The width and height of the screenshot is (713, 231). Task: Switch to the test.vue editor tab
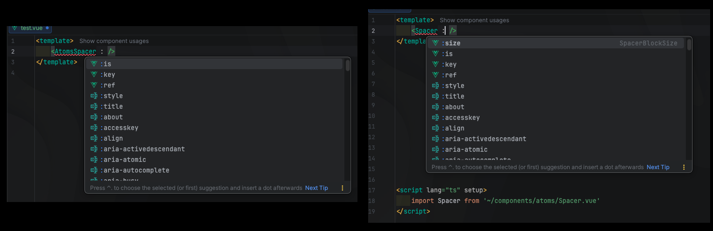coord(31,28)
